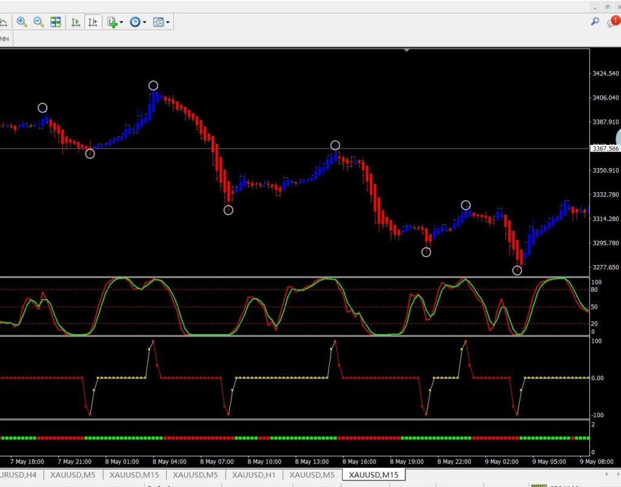Click the 7 May 18:00 time label
The image size is (621, 487).
point(27,462)
